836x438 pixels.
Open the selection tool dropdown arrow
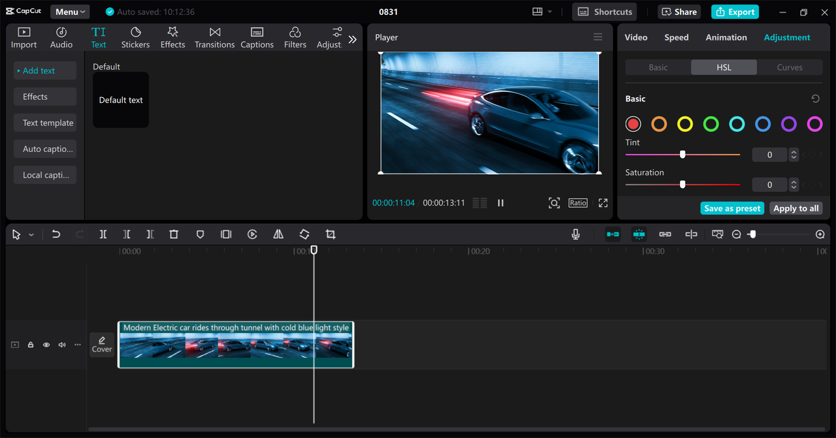tap(31, 235)
